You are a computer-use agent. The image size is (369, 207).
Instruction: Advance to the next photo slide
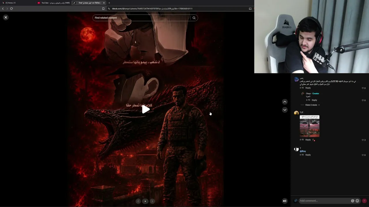pyautogui.click(x=152, y=201)
